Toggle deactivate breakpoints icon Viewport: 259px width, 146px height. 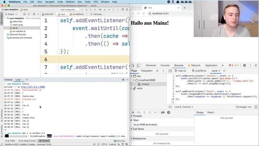[163, 112]
